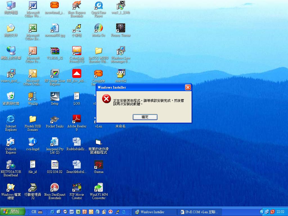
Task: Select the Microsoft Office Word shortcut
Action: point(33,9)
